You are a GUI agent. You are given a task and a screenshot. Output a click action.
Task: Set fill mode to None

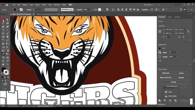(8, 77)
